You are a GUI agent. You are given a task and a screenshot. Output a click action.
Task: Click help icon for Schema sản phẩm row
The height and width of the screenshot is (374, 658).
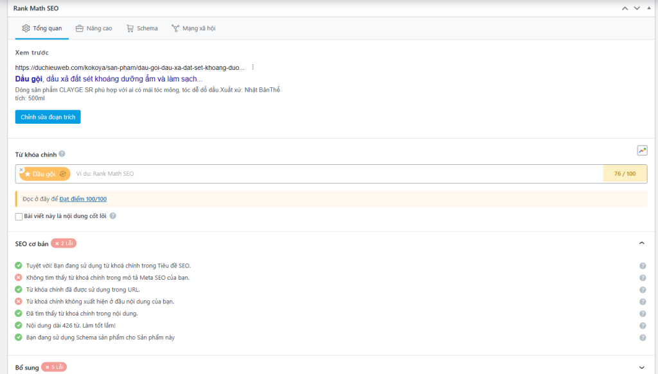tap(643, 337)
